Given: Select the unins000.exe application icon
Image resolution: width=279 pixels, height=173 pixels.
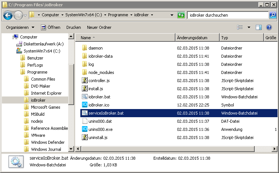Looking at the screenshot, I should [x=85, y=129].
